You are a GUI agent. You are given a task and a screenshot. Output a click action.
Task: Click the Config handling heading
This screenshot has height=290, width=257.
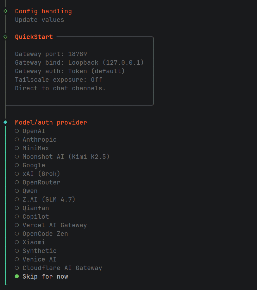coord(43,11)
